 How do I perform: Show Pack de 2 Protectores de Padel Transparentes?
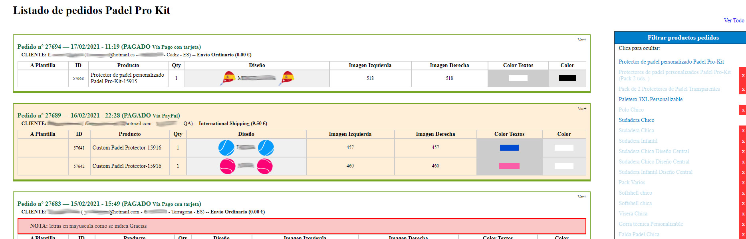click(x=669, y=89)
